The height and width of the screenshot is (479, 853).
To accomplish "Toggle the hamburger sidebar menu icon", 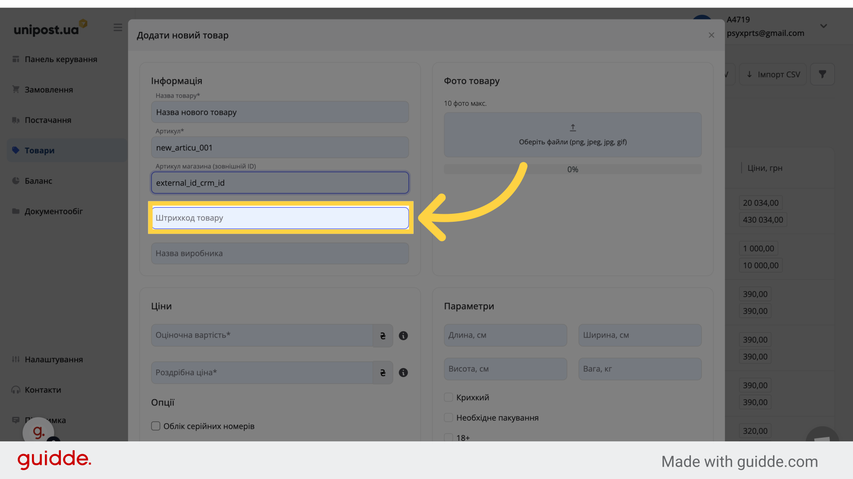I will point(118,27).
